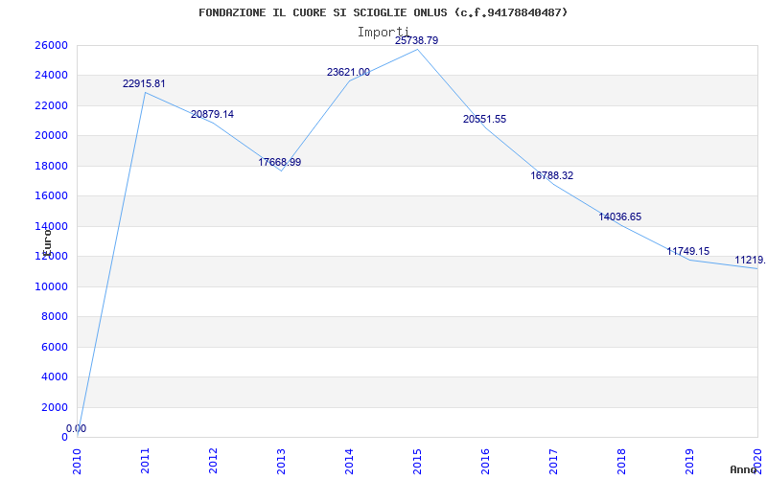Screen dimensions: 767x479
Task: Click the x-axis year label 2018
Action: tap(621, 462)
